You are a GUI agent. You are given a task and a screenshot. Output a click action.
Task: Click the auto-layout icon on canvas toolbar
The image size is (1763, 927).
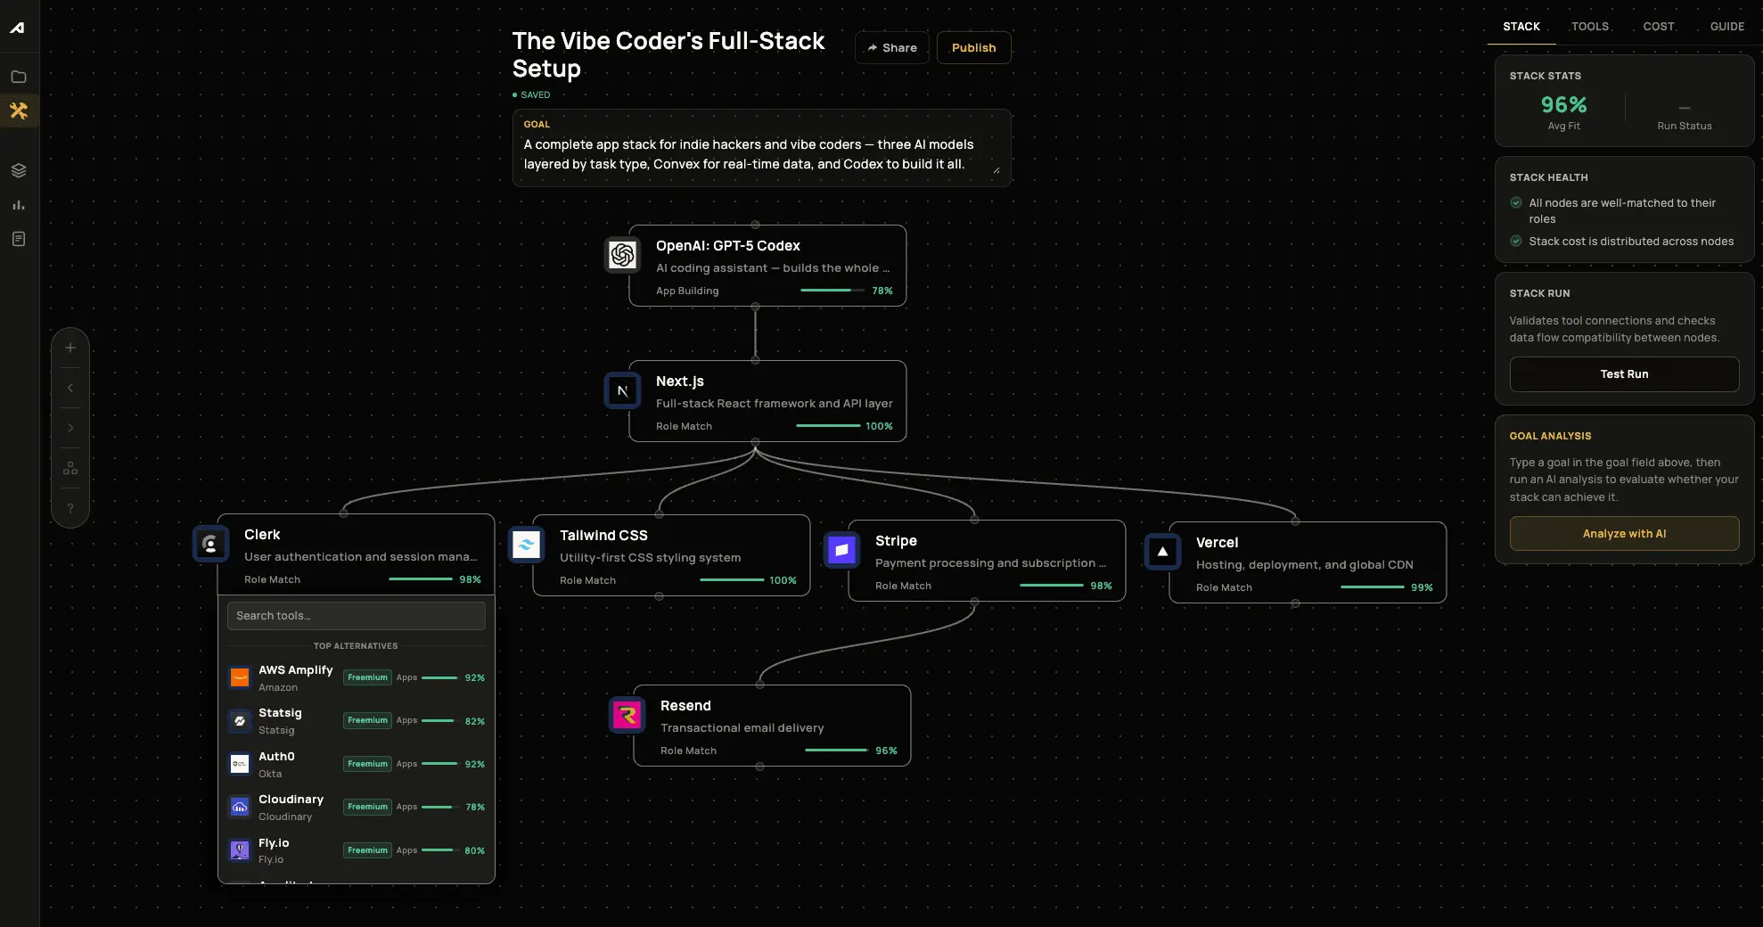point(70,468)
